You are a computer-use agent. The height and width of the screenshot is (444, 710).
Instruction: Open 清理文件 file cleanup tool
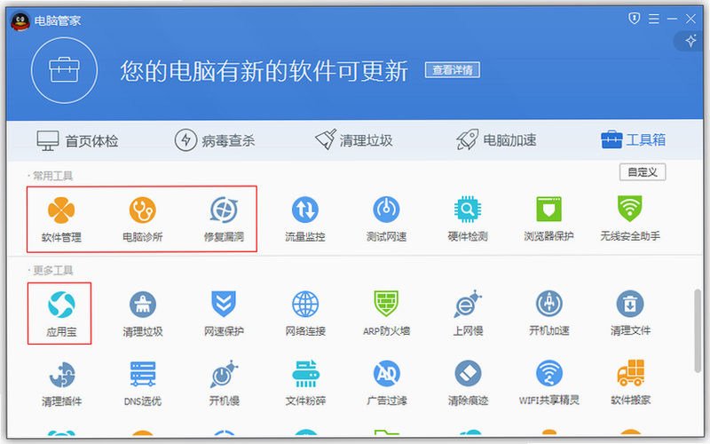coord(630,314)
